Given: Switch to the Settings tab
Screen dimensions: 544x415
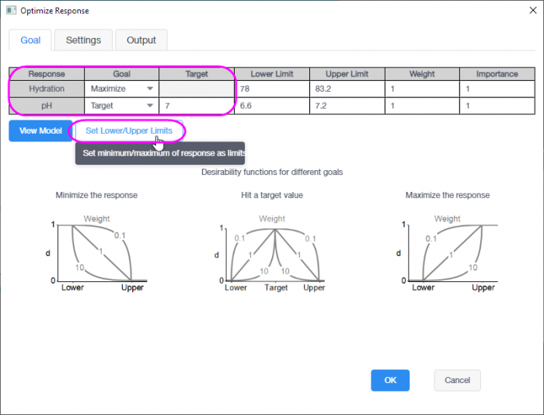Looking at the screenshot, I should 83,40.
